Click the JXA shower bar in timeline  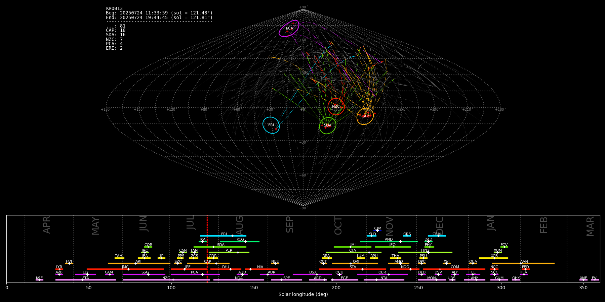click(203, 242)
